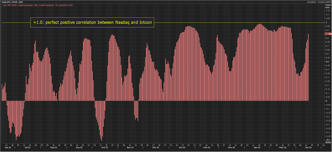Viewport: 332px width, 152px height.
Task: Click the 0.25 value on the y-axis
Action: 328,81
